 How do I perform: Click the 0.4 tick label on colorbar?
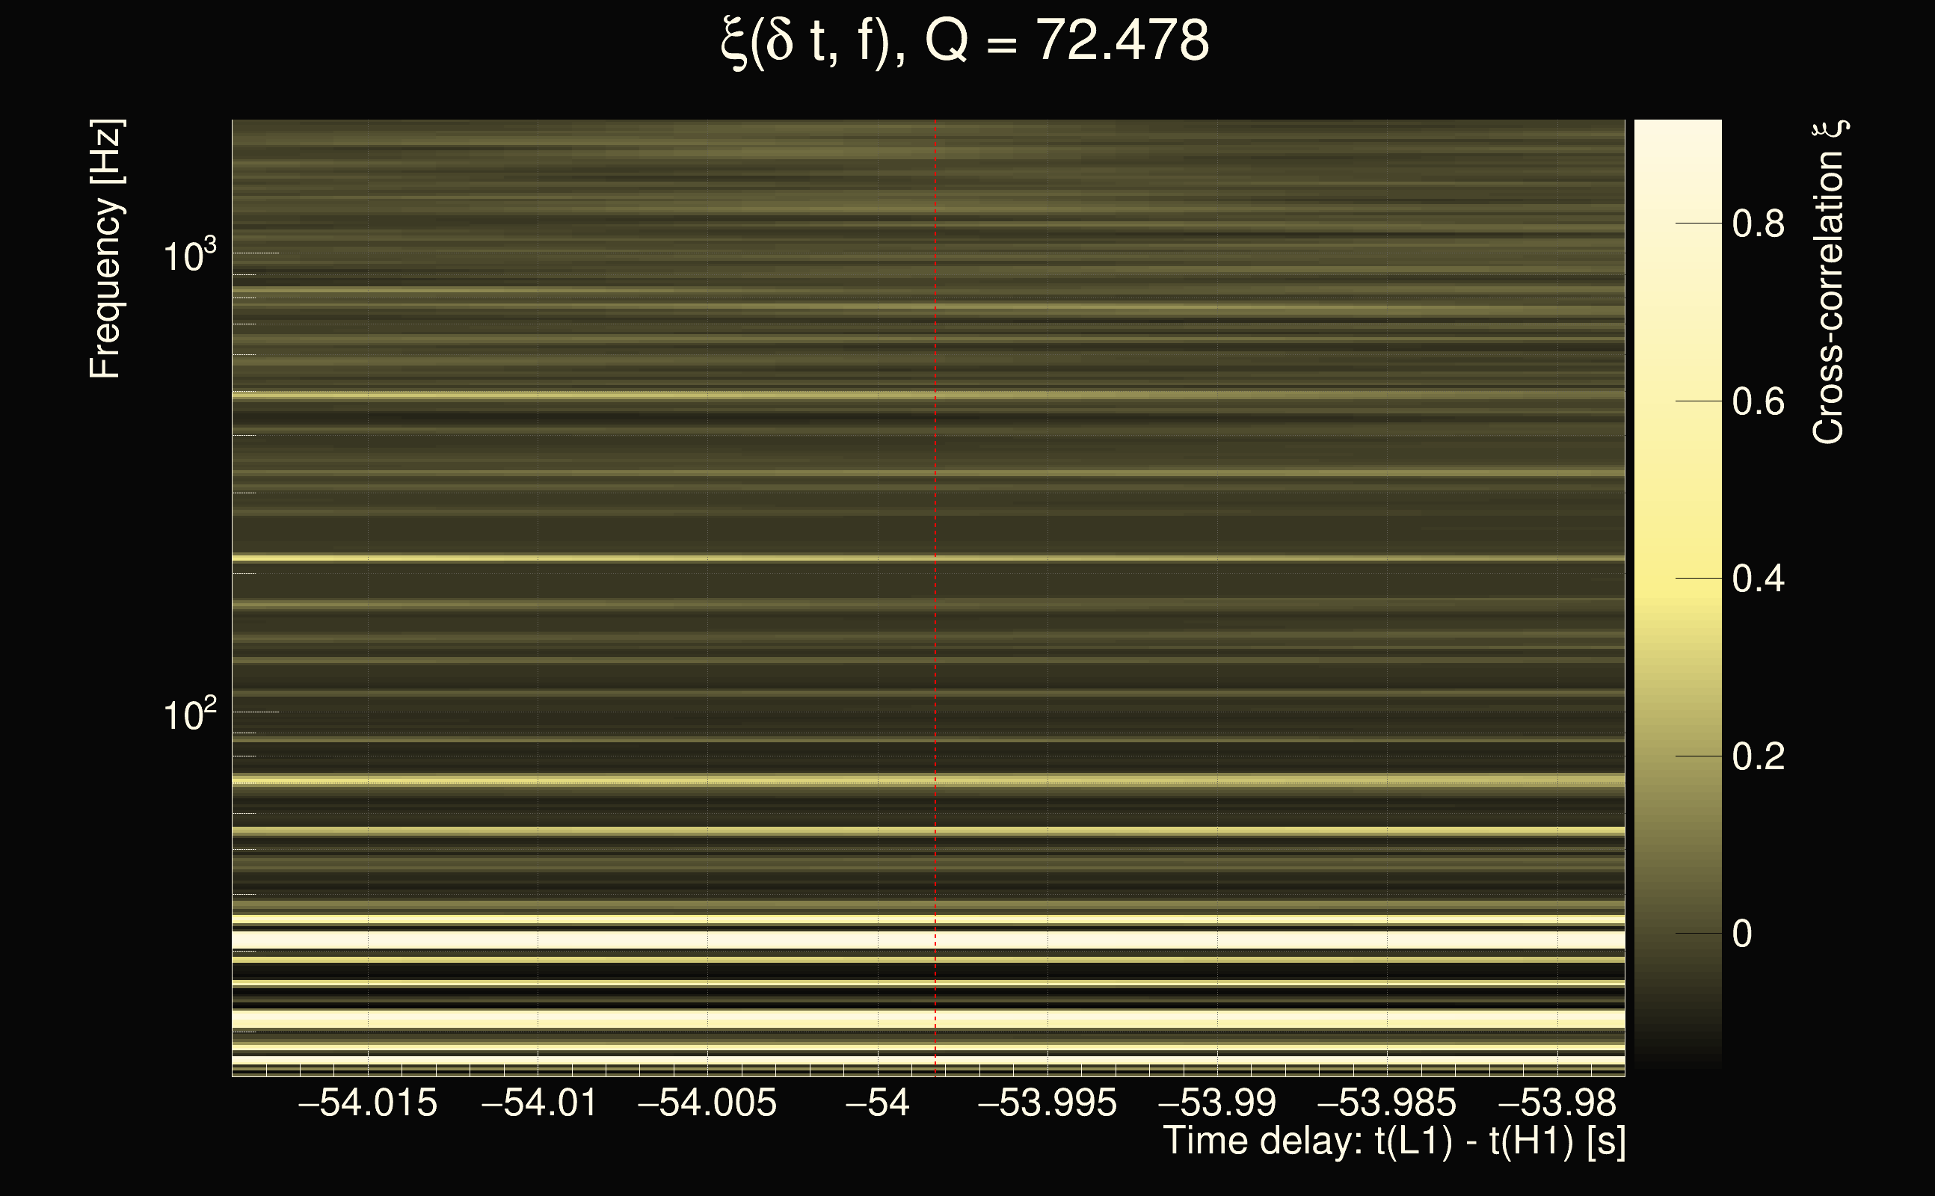[x=1758, y=579]
